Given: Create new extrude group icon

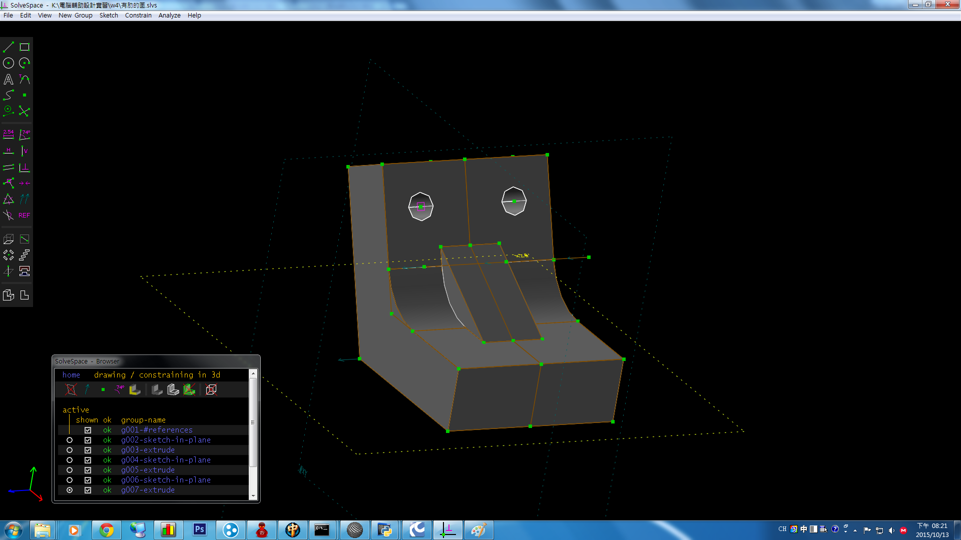Looking at the screenshot, I should tap(9, 239).
